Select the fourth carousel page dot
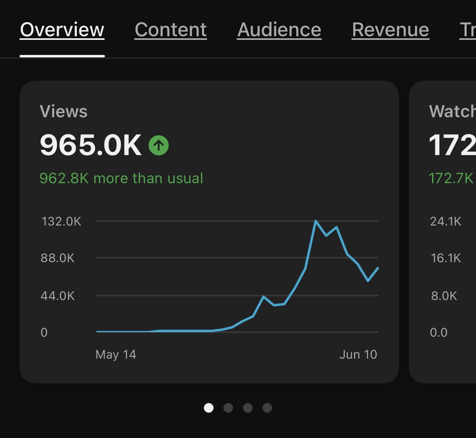 tap(267, 407)
